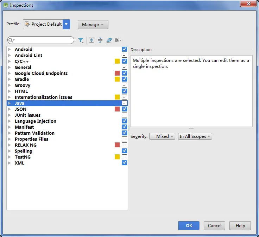Click the yellow swatch for Internationalization issues
This screenshot has width=259, height=237.
[117, 97]
